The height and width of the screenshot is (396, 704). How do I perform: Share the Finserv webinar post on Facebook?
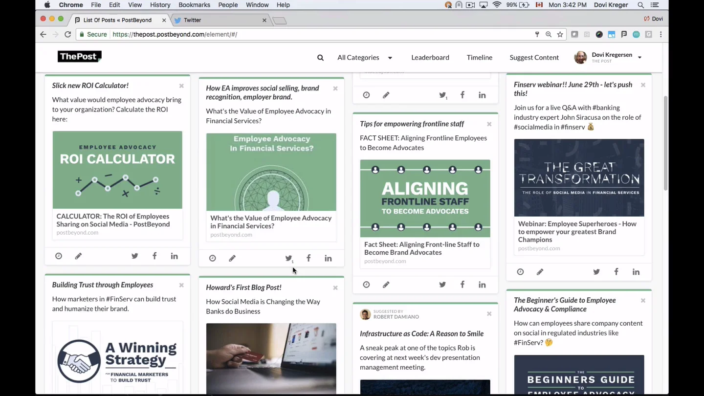pyautogui.click(x=616, y=272)
